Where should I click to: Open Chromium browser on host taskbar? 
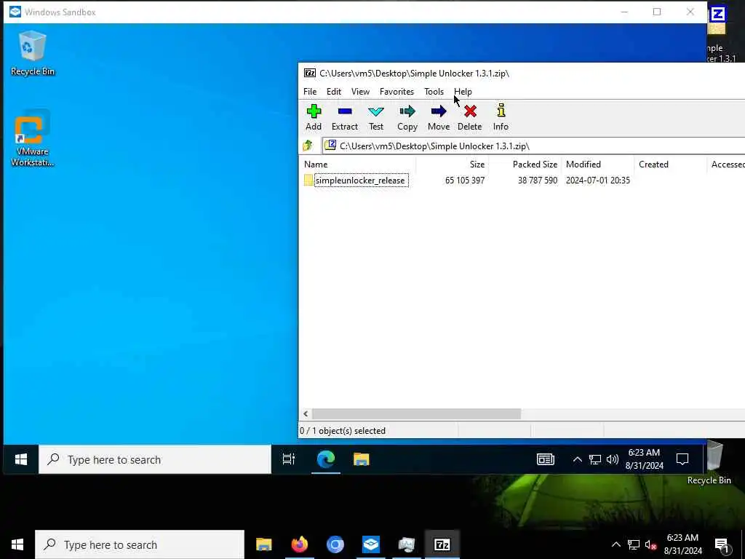coord(335,544)
